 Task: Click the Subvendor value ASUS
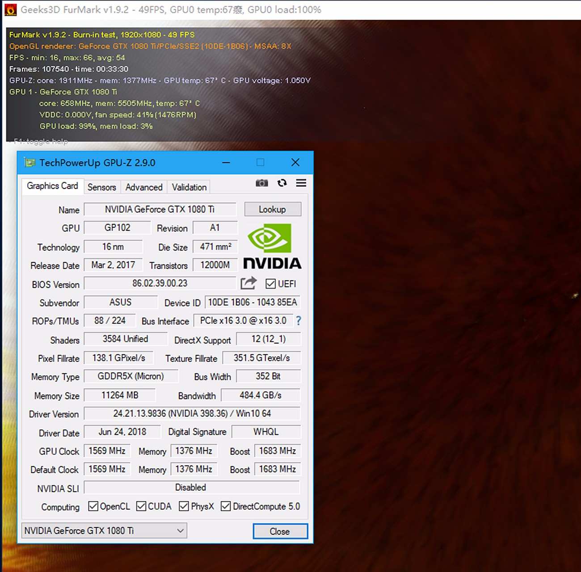(121, 302)
